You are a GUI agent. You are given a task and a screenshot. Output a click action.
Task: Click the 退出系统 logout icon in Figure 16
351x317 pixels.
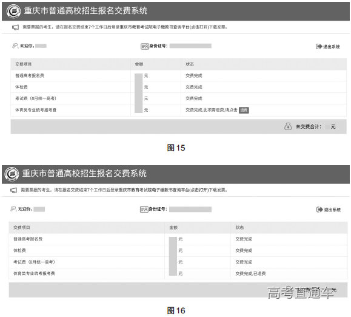click(x=319, y=210)
